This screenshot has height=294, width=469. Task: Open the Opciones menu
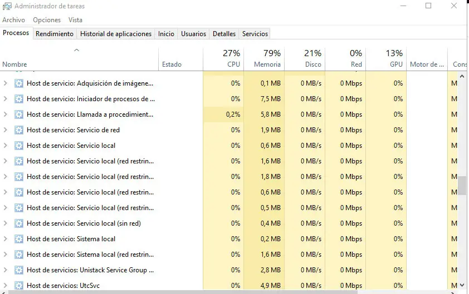(x=47, y=20)
